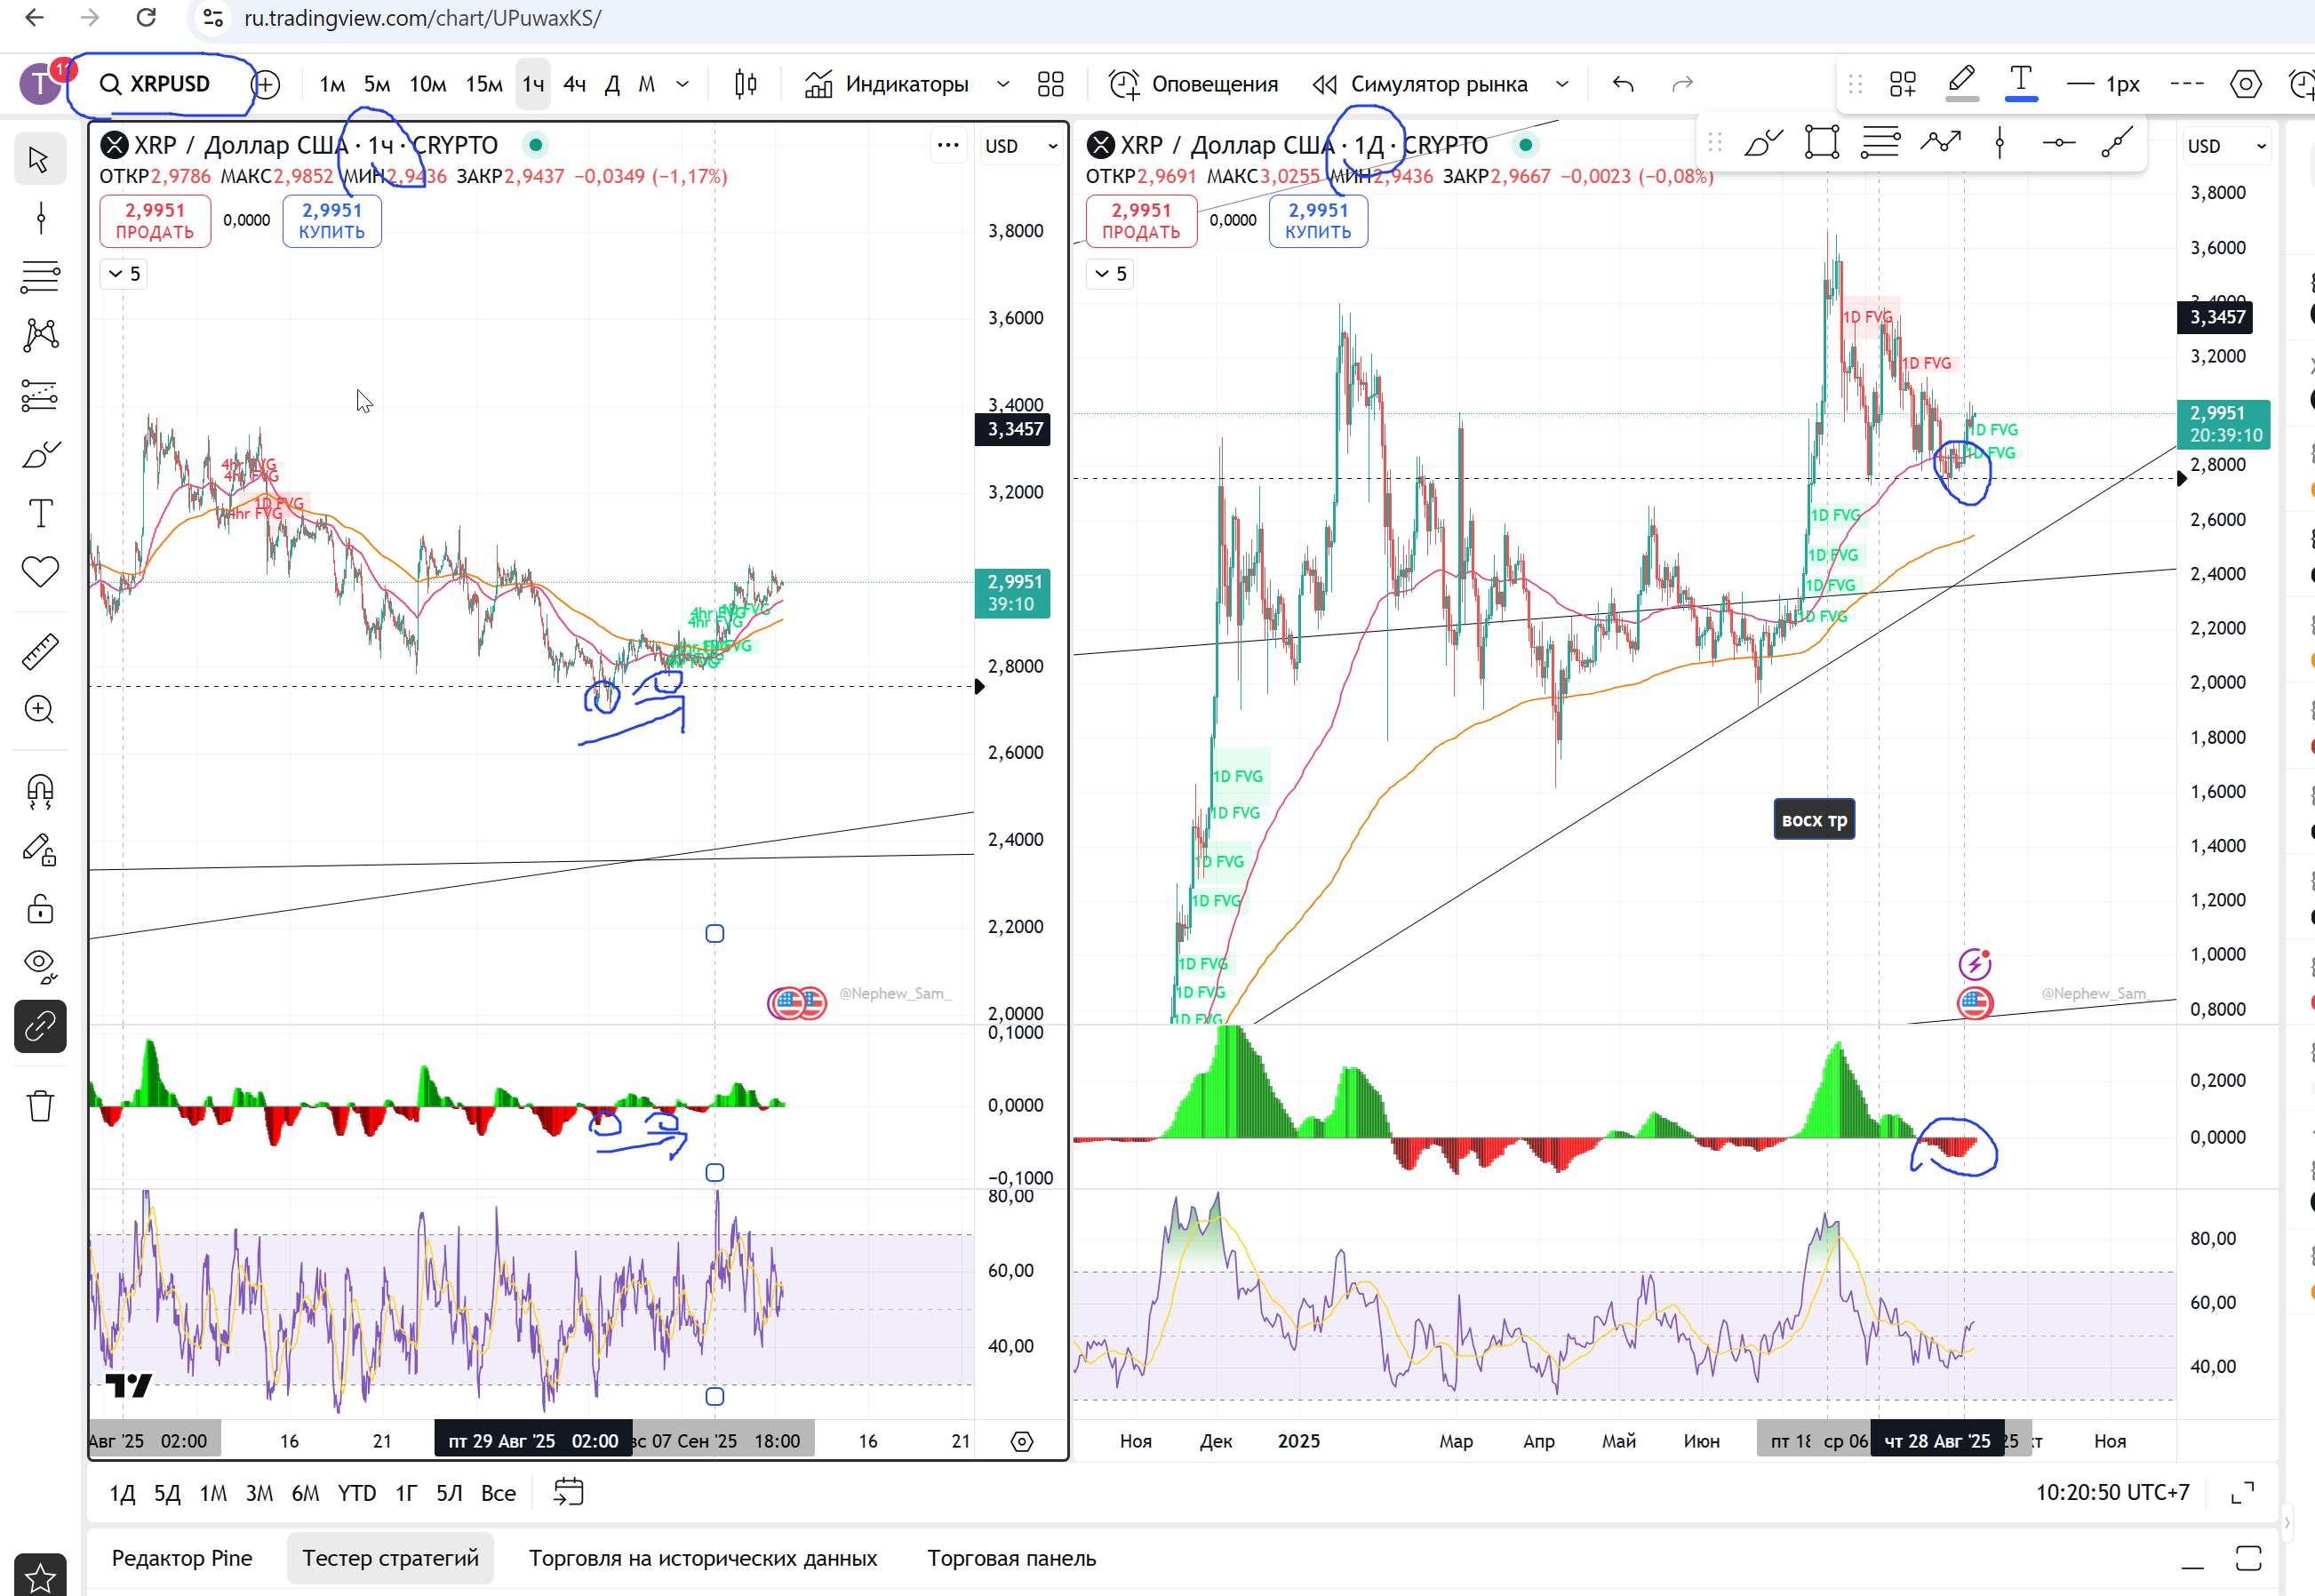Open the heart icons tool
The image size is (2315, 1596).
[40, 572]
